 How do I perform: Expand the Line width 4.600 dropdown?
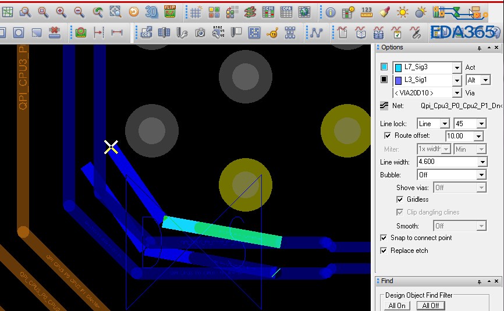[482, 162]
